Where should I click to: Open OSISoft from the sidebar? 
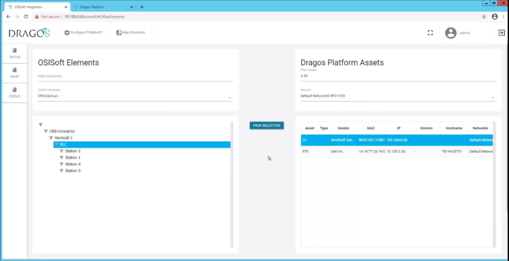click(x=14, y=93)
